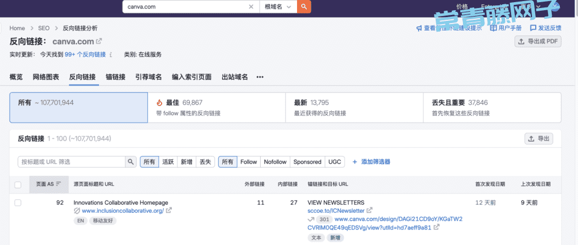Click 添加筛选器 to add a filter

371,162
